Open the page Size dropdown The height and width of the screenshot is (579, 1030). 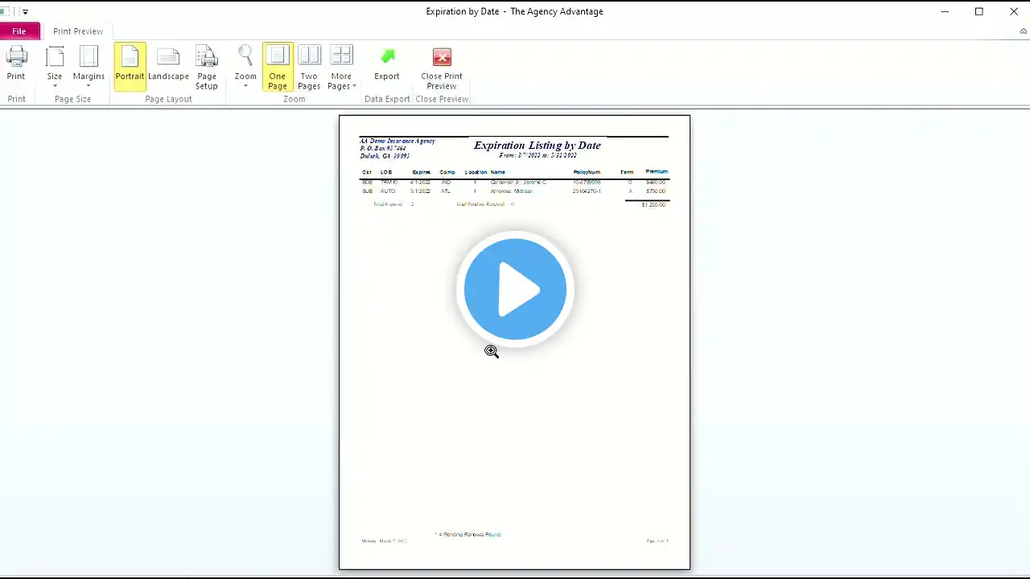click(55, 68)
